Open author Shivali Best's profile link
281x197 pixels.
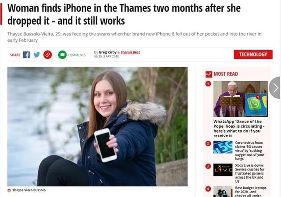[x=130, y=52]
